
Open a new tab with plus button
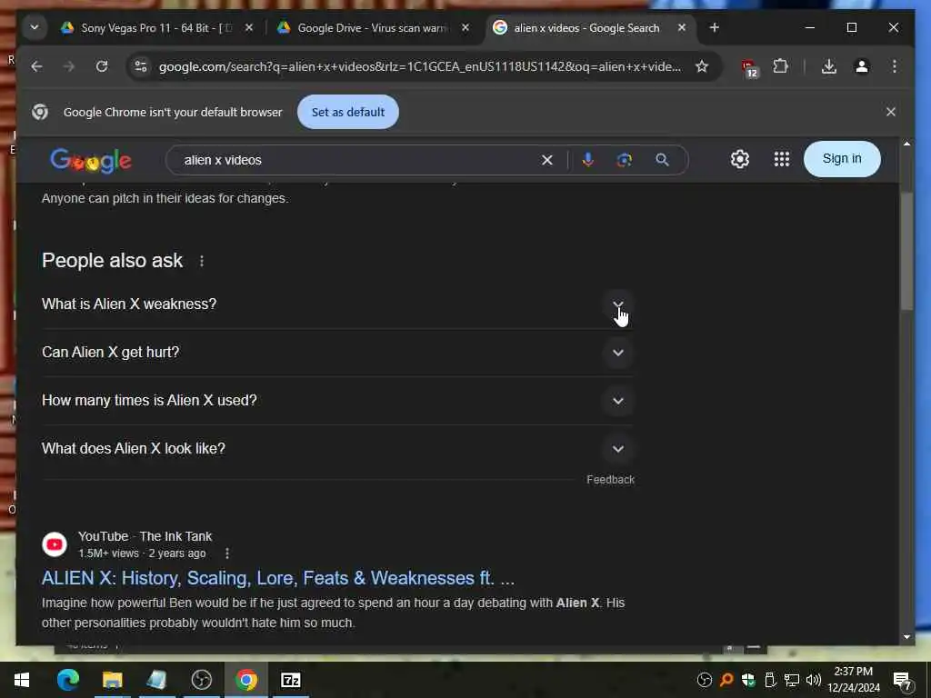(715, 27)
